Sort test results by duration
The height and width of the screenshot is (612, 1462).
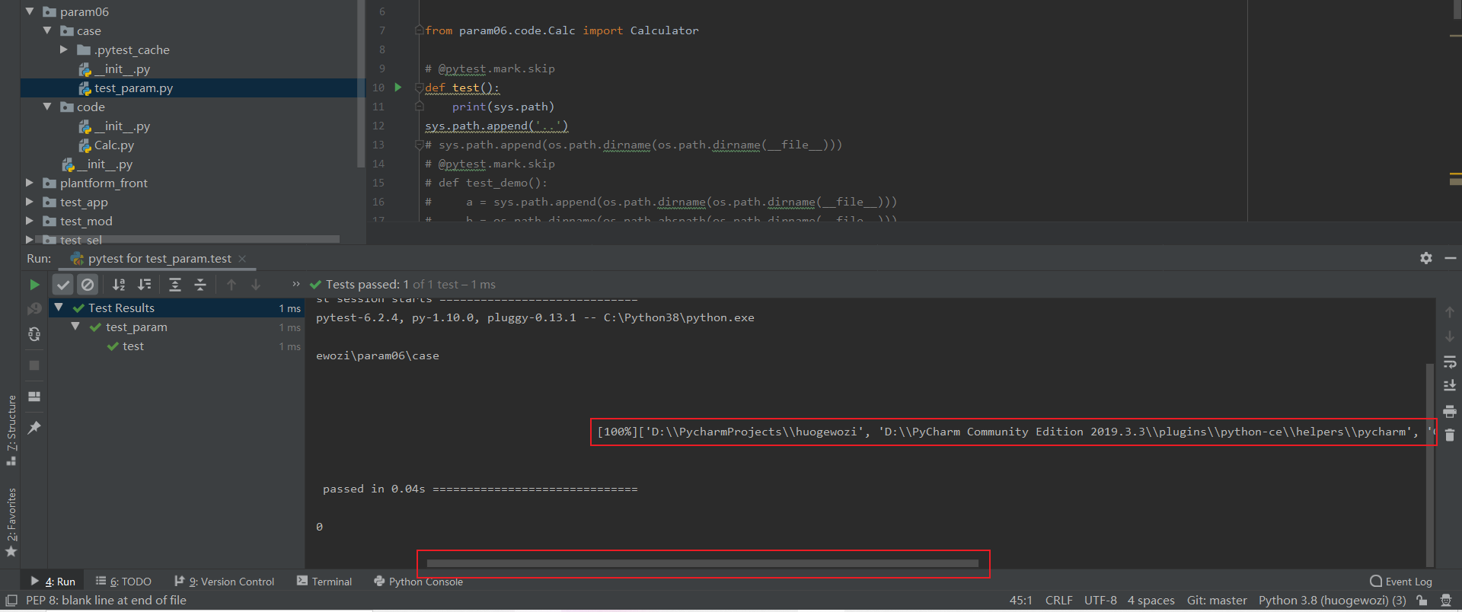(x=144, y=285)
